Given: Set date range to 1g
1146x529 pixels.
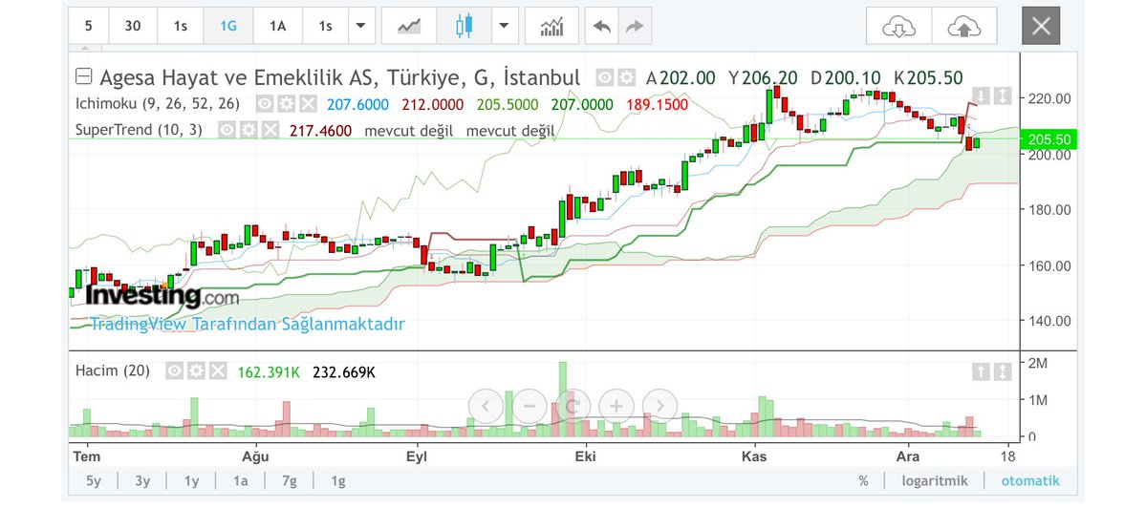Looking at the screenshot, I should pos(338,481).
